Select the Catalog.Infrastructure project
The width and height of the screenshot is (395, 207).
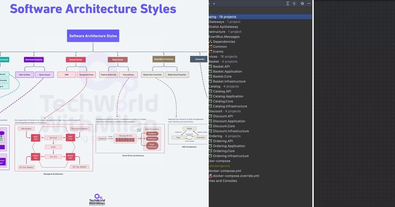[x=231, y=106]
